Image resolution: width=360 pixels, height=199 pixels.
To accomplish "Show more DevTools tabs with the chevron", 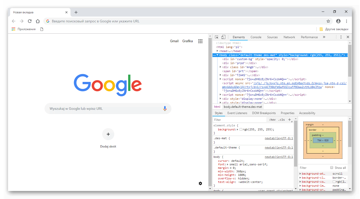I will 324,37.
